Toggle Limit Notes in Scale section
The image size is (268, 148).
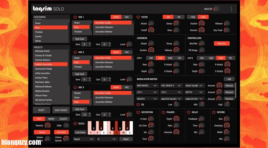coord(80,132)
